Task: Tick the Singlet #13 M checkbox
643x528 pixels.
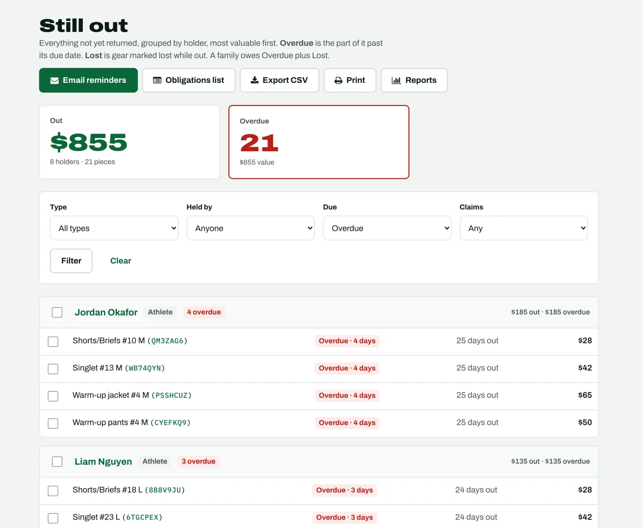Action: coord(53,369)
